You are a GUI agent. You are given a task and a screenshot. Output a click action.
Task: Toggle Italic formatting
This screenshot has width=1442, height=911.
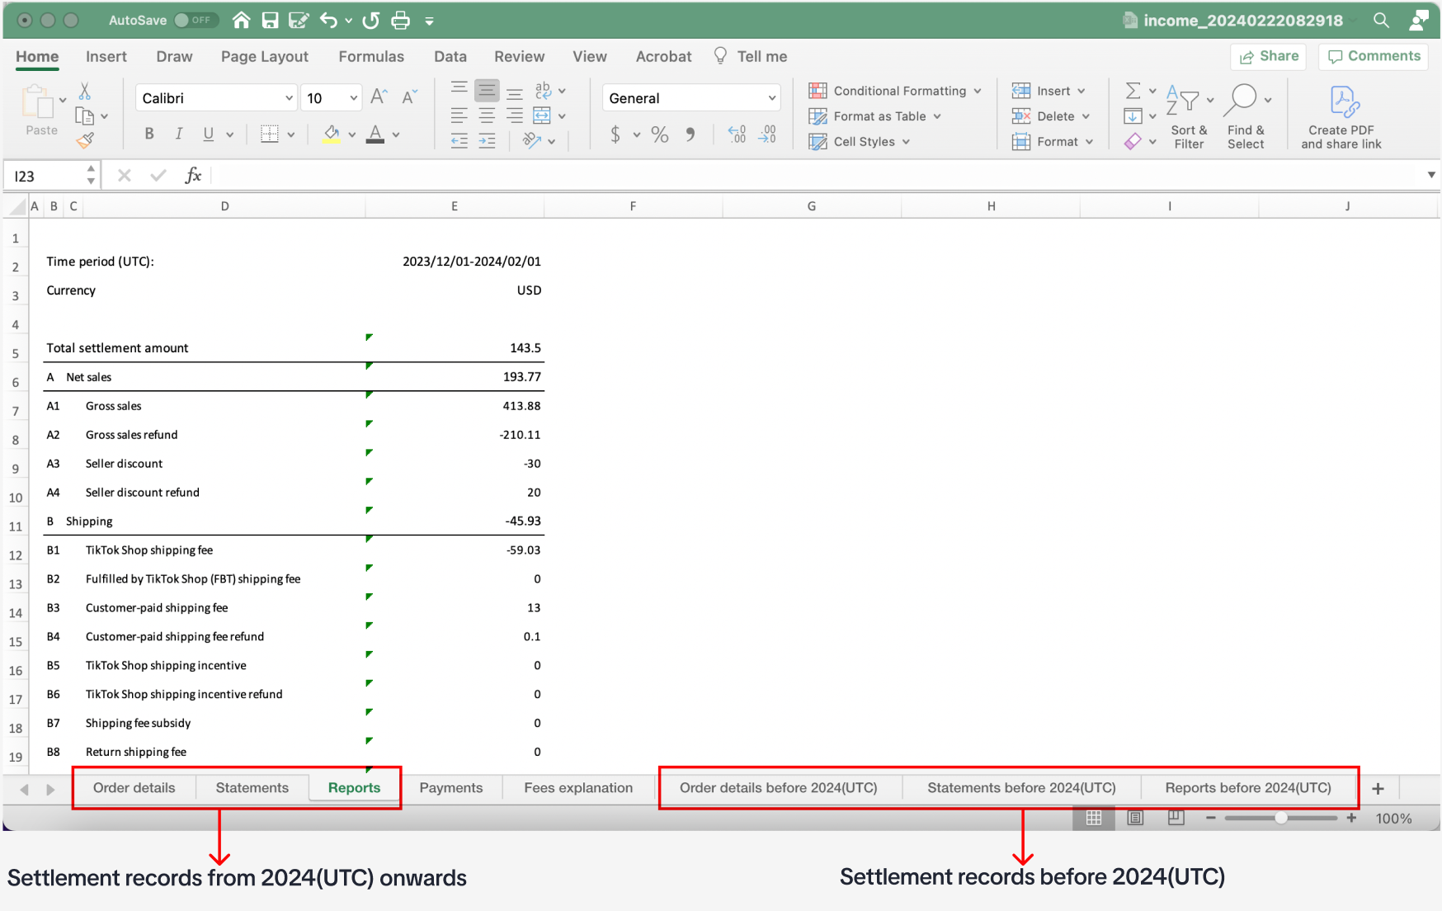(178, 134)
